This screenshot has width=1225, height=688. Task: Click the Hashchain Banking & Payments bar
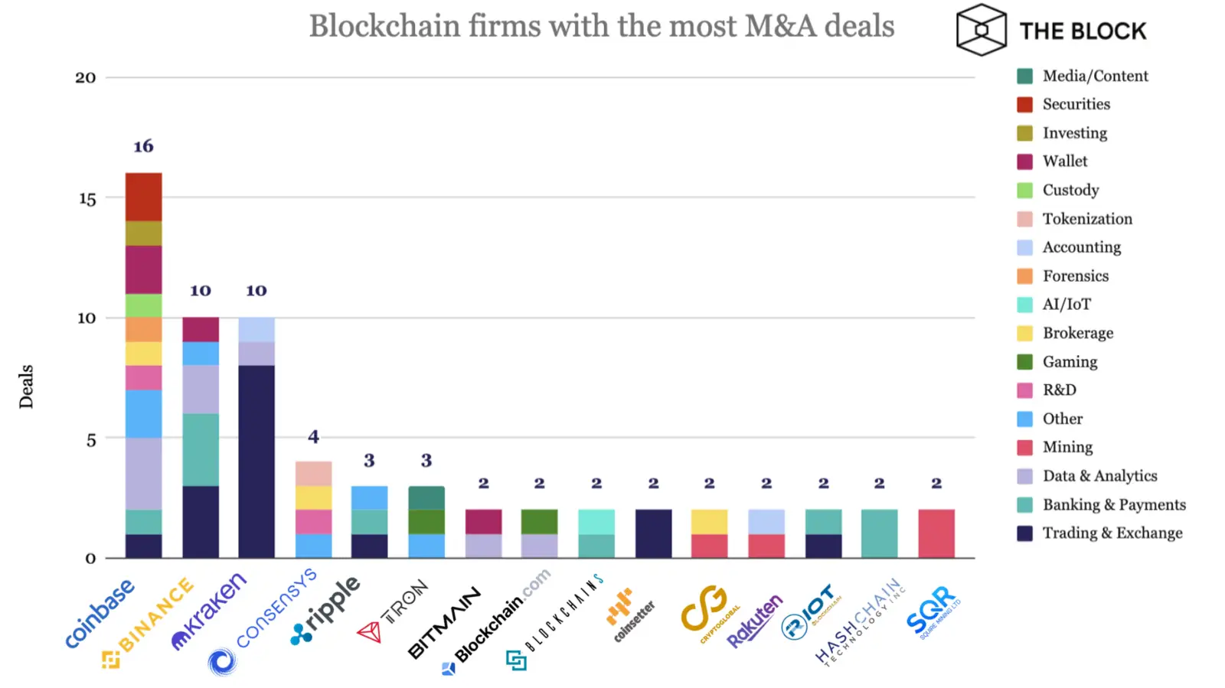(x=879, y=533)
